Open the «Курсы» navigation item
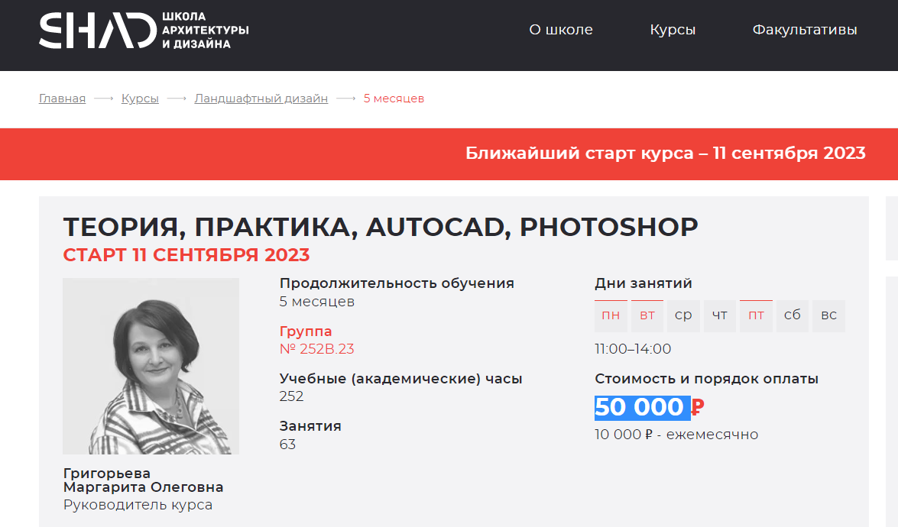 tap(673, 30)
